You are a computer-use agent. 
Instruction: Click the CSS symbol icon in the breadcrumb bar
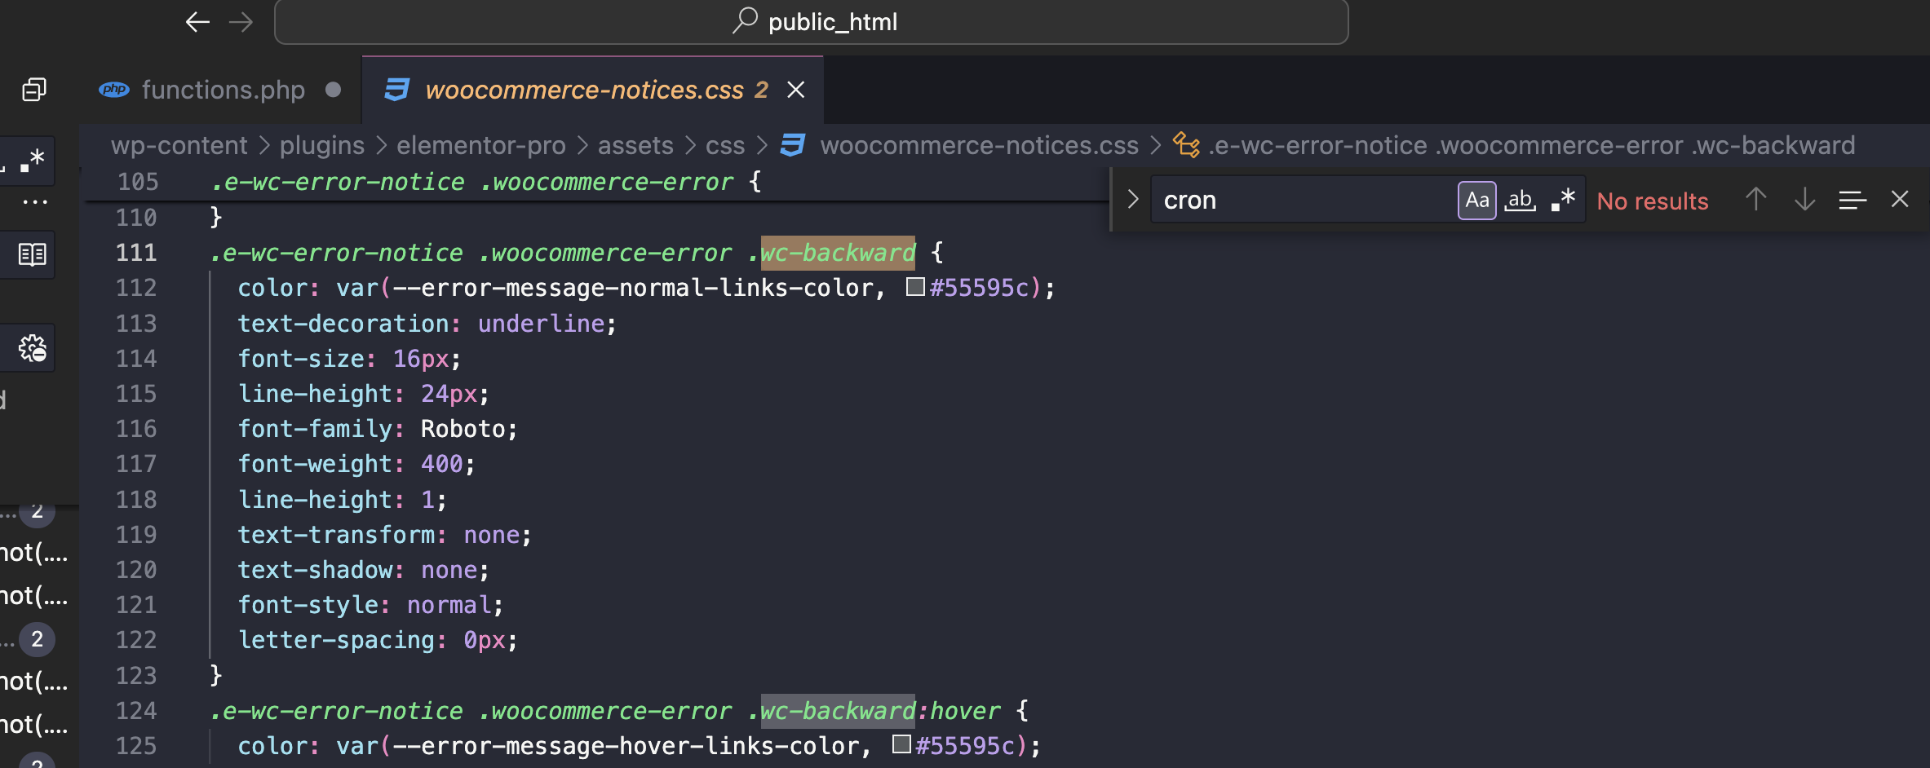(x=792, y=145)
